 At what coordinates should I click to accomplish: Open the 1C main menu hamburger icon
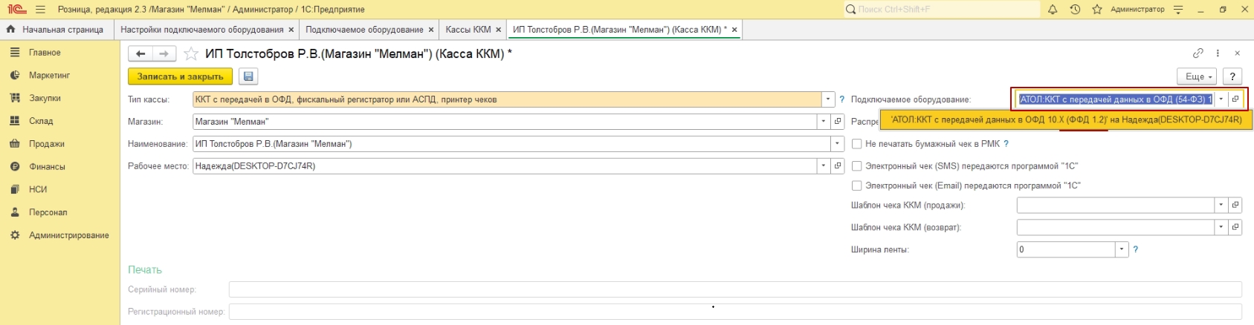point(40,10)
